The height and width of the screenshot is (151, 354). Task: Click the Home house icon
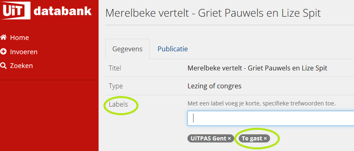[x=3, y=37]
